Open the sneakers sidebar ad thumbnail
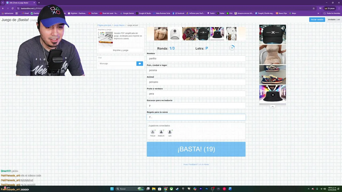Screen dimensions: 342x192 [273, 75]
